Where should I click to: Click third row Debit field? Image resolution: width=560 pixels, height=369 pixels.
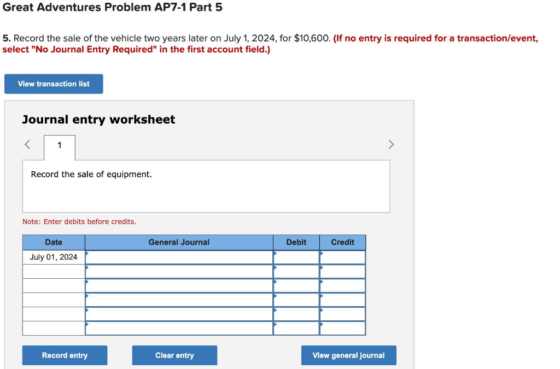point(296,286)
